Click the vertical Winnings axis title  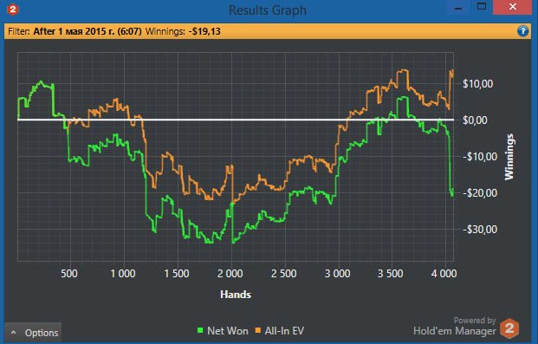coord(509,157)
